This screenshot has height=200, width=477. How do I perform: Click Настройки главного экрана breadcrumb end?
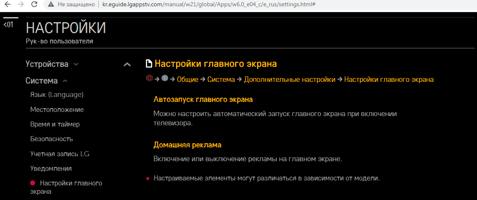point(389,79)
